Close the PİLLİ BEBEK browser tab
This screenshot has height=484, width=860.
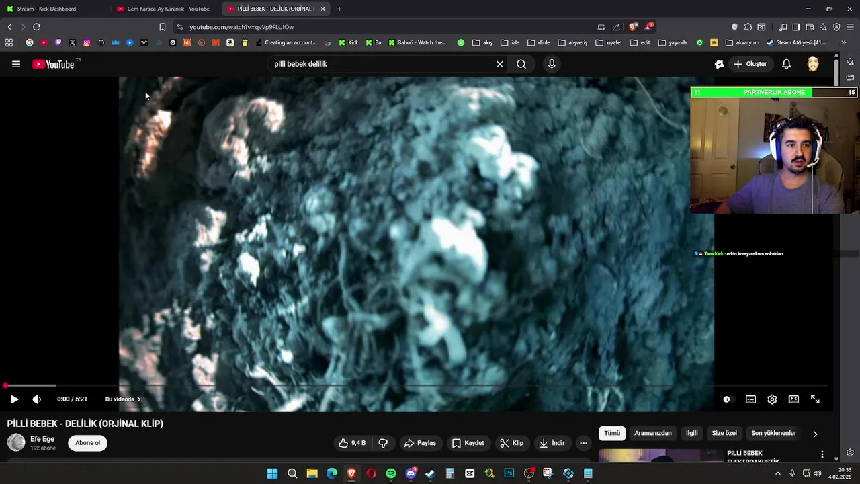(x=323, y=9)
